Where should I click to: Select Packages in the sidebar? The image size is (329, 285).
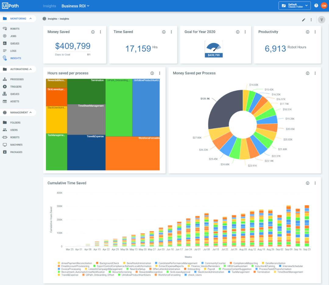16,152
